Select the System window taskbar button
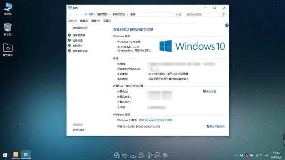Image resolution: width=285 pixels, height=160 pixels. 26,155
